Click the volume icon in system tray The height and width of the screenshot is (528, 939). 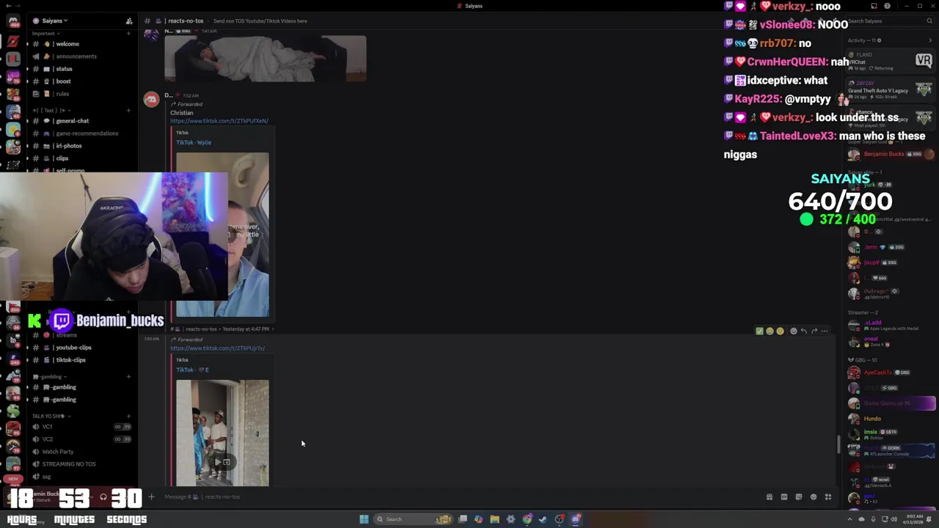point(894,519)
